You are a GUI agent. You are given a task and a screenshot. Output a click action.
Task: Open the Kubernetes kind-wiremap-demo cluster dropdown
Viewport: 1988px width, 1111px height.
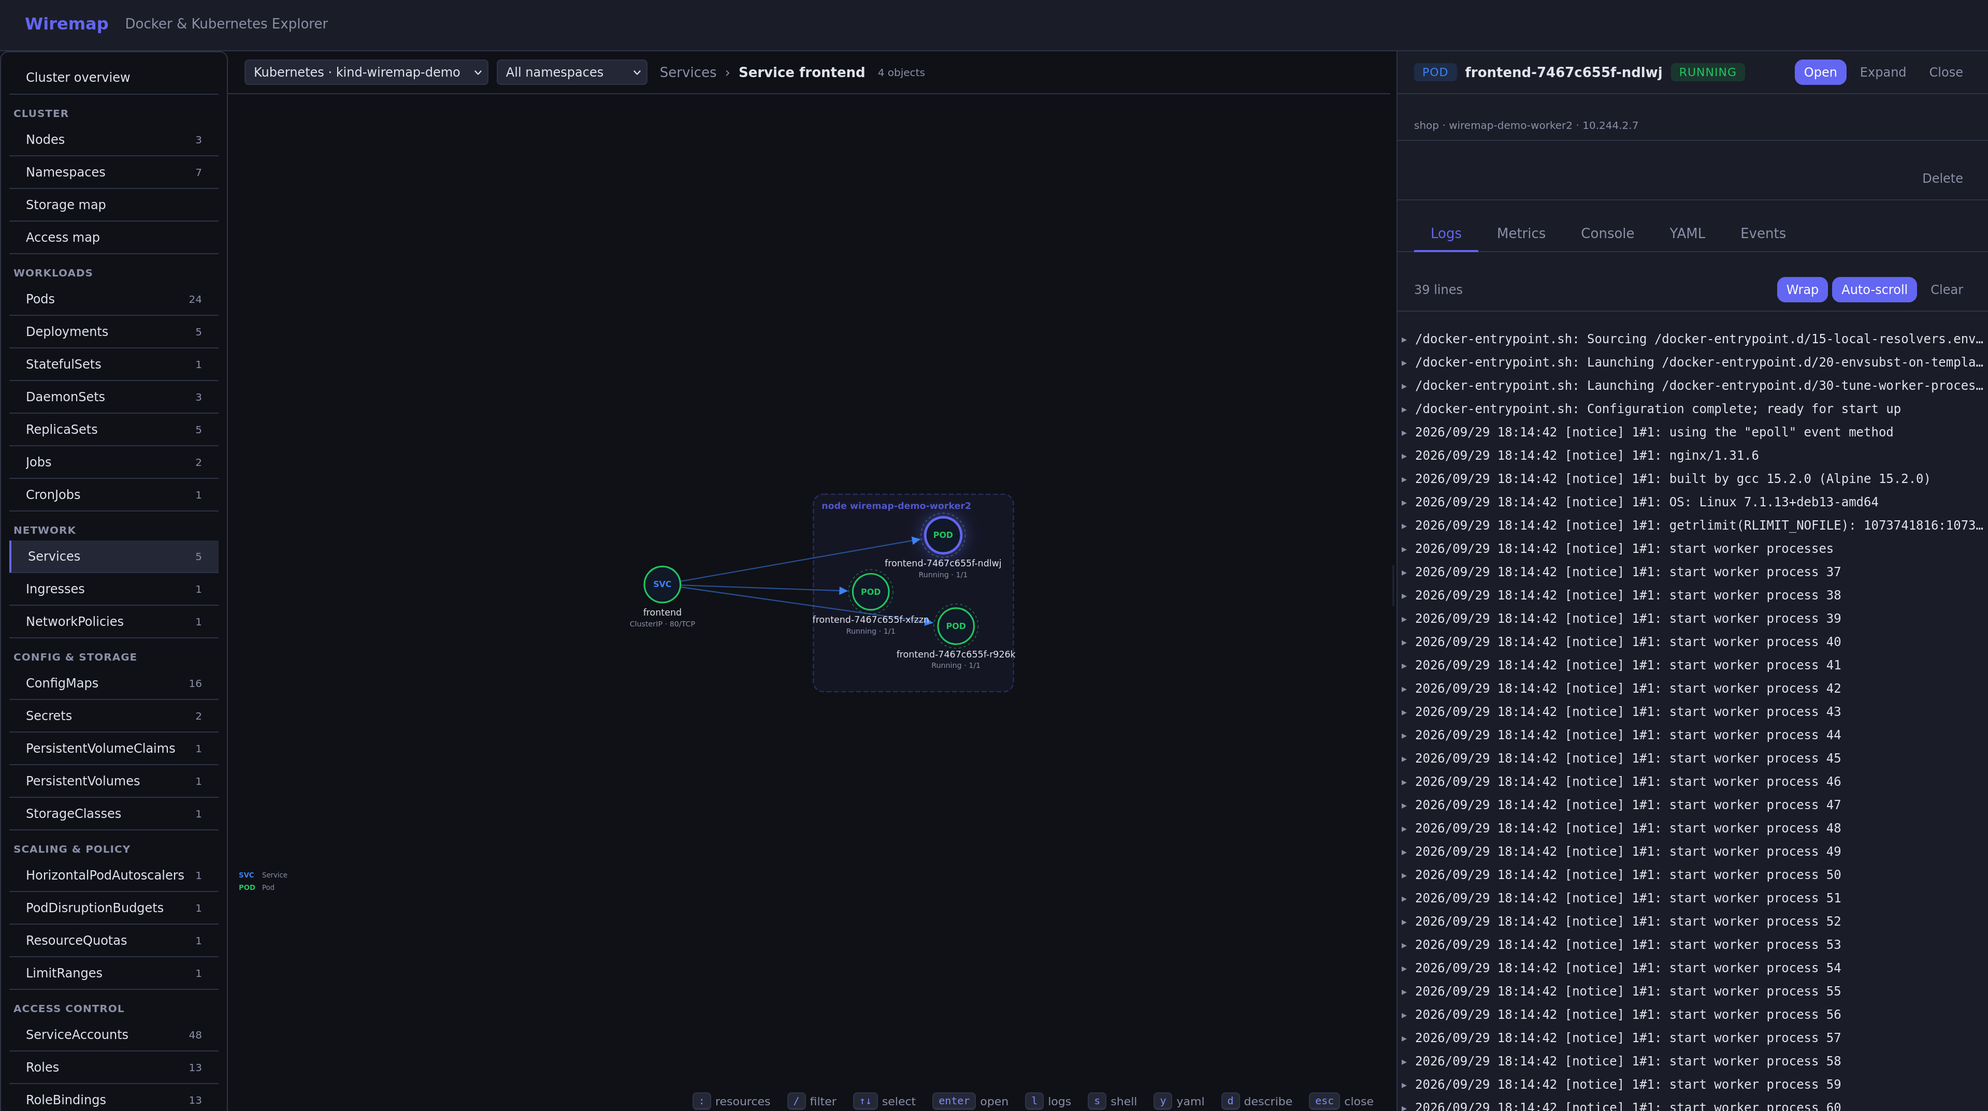click(x=366, y=72)
